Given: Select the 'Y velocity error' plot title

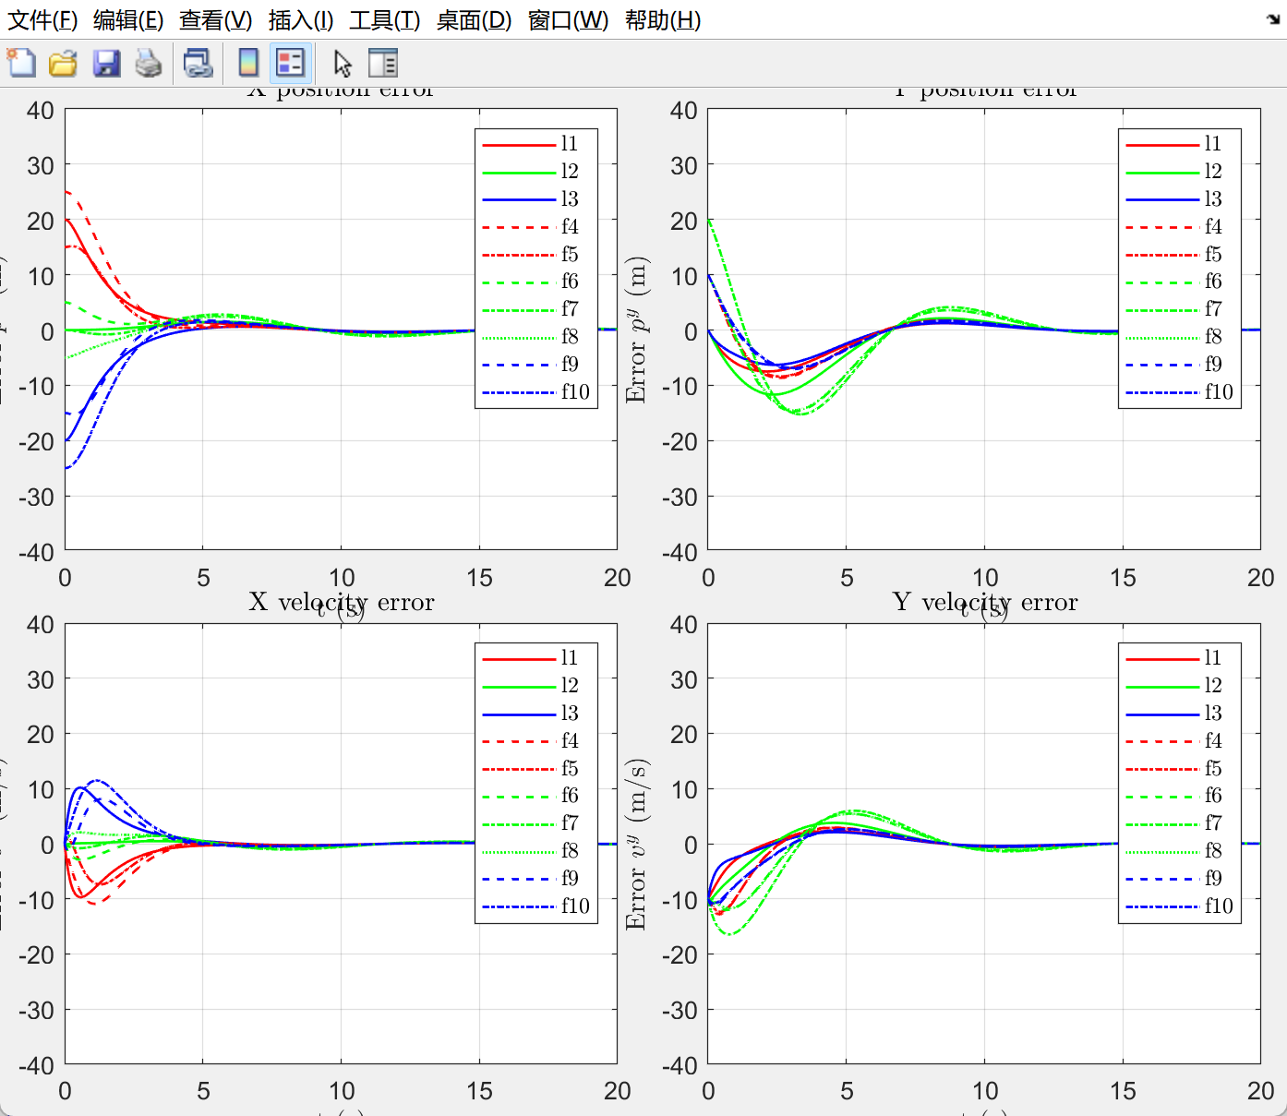Looking at the screenshot, I should click(x=985, y=602).
